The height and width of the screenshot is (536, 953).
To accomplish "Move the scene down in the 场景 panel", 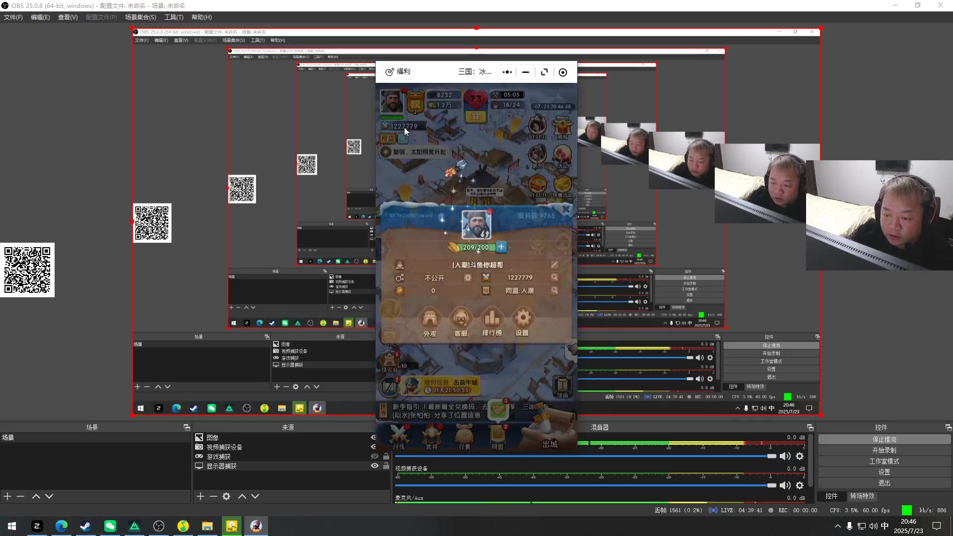I will pos(49,496).
